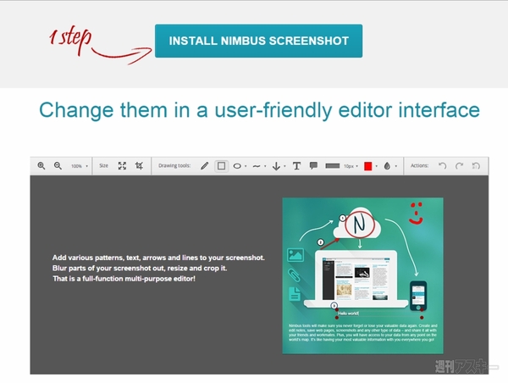Screen dimensions: 508x383
Task: Select the pencil drawing tool
Action: (204, 166)
